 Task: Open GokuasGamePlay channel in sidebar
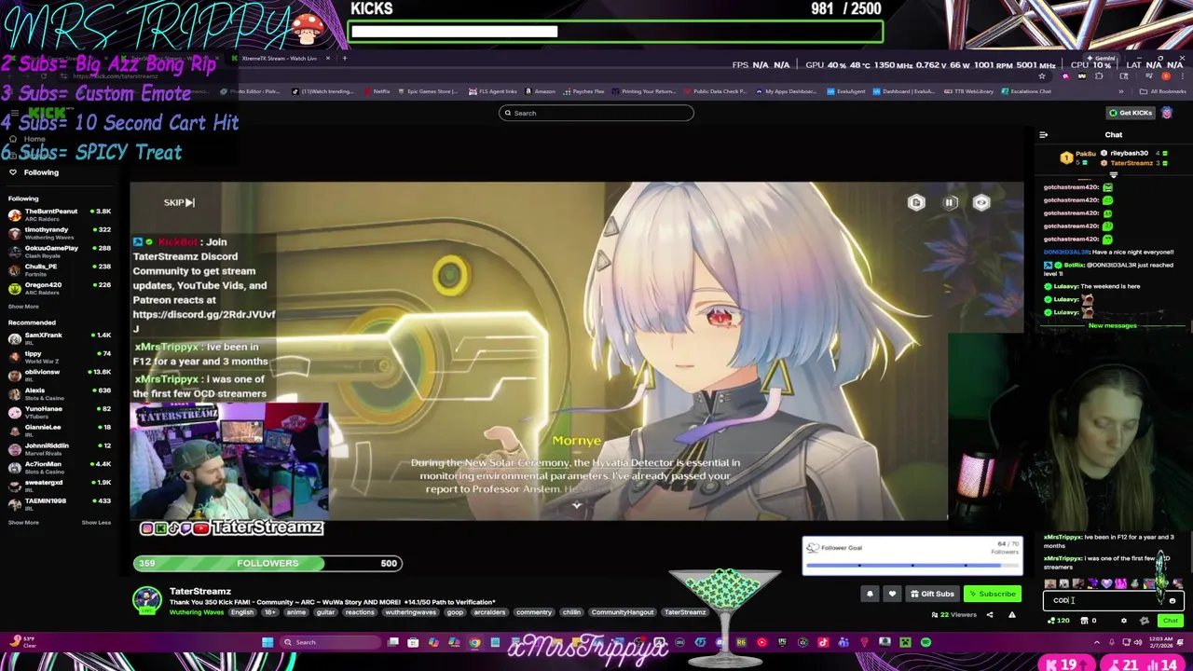[x=60, y=252]
